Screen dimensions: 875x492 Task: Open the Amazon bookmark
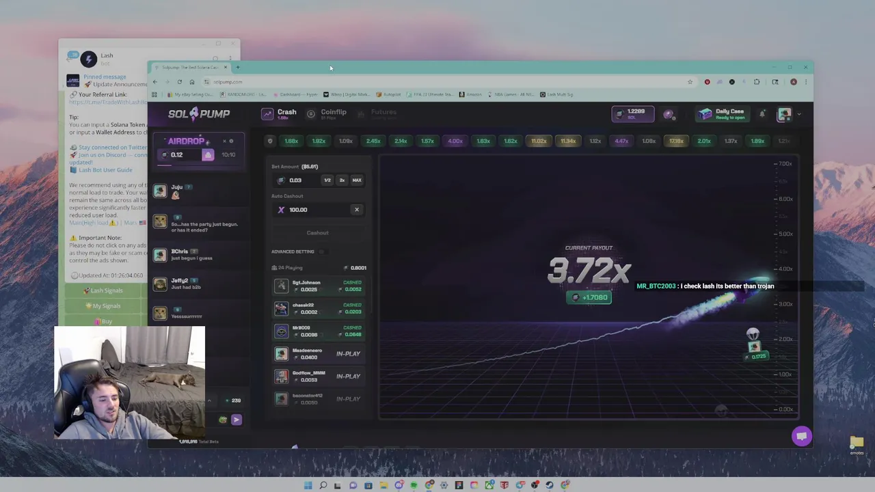coord(470,94)
